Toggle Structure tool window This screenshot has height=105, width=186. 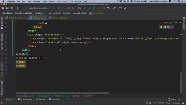click(x=2, y=69)
